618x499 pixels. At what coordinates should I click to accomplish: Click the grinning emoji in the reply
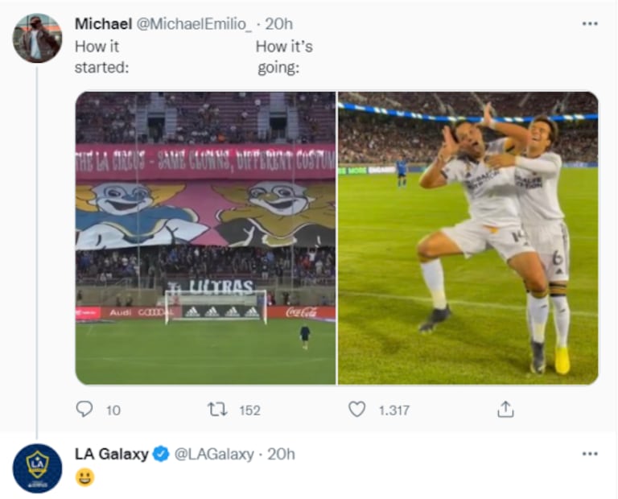click(x=84, y=477)
